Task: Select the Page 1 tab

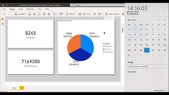Action: point(15,88)
